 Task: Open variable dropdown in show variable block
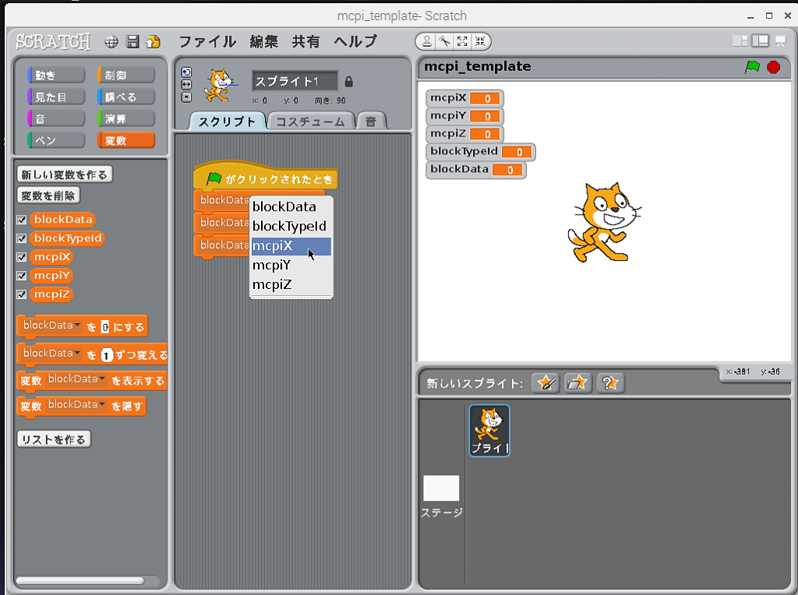76,379
